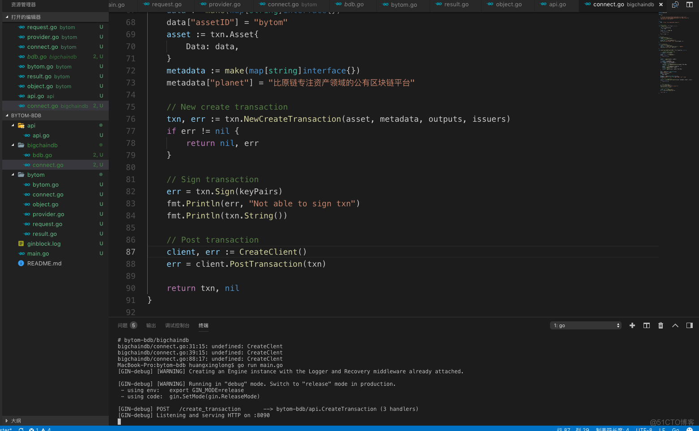Click the log file icon beside ginblock.log
699x431 pixels.
pyautogui.click(x=21, y=244)
